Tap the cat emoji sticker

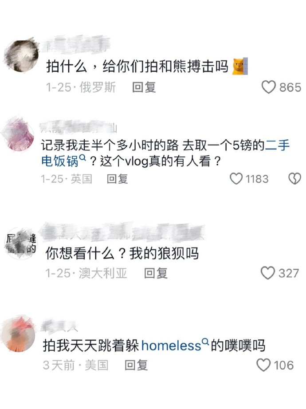click(240, 66)
